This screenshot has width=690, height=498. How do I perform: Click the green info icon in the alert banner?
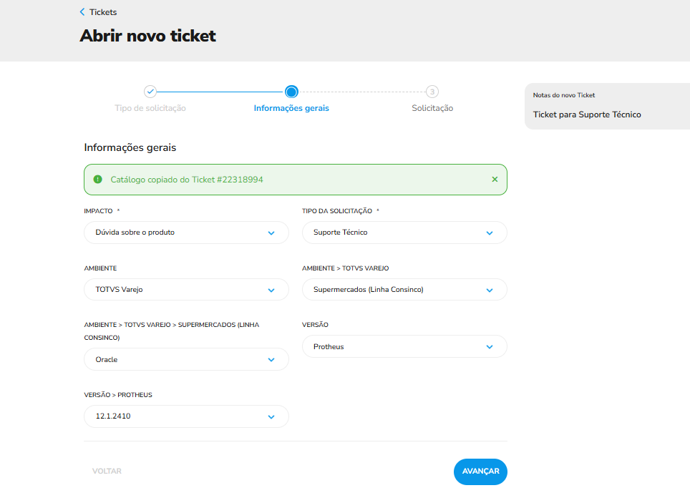coord(97,180)
